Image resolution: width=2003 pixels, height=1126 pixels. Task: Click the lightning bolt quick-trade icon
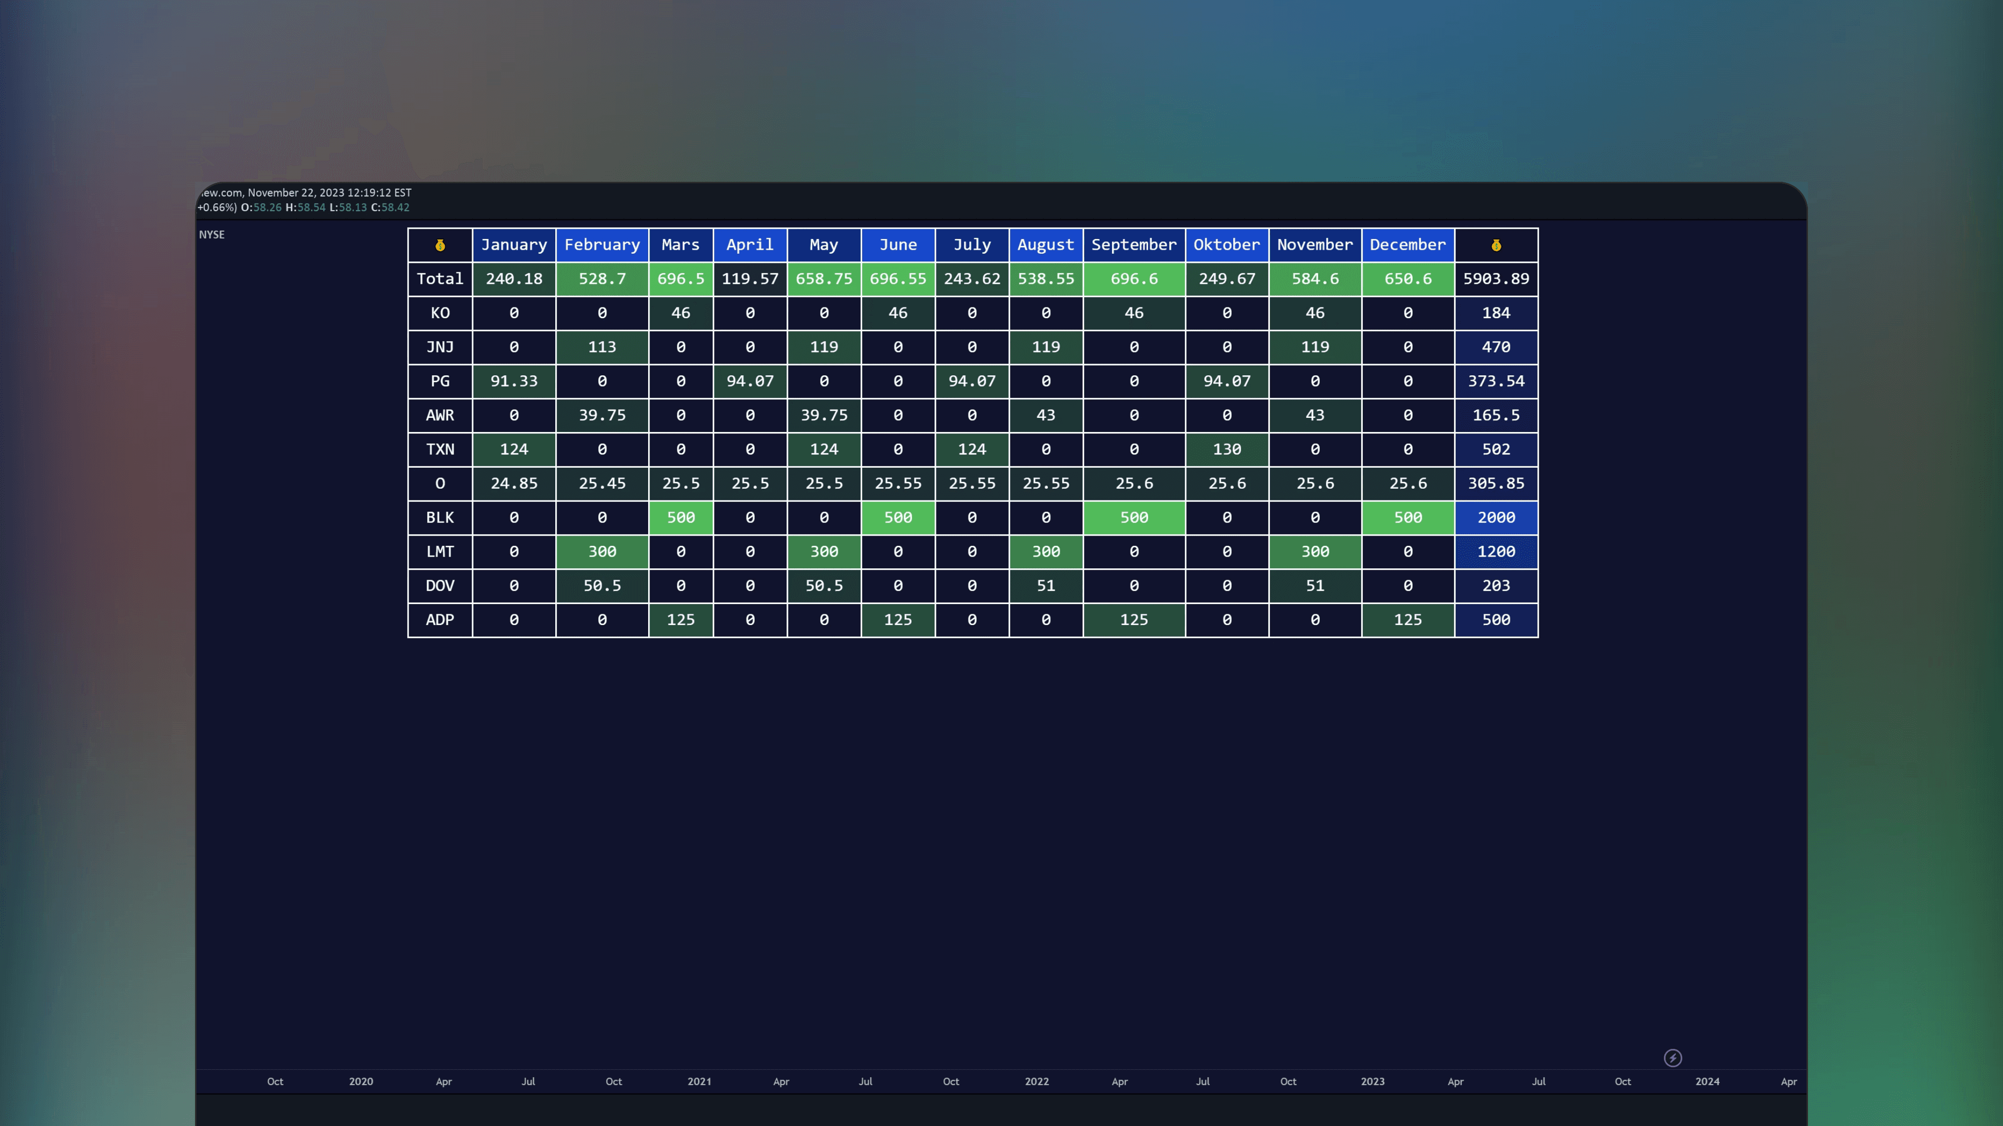coord(1673,1058)
